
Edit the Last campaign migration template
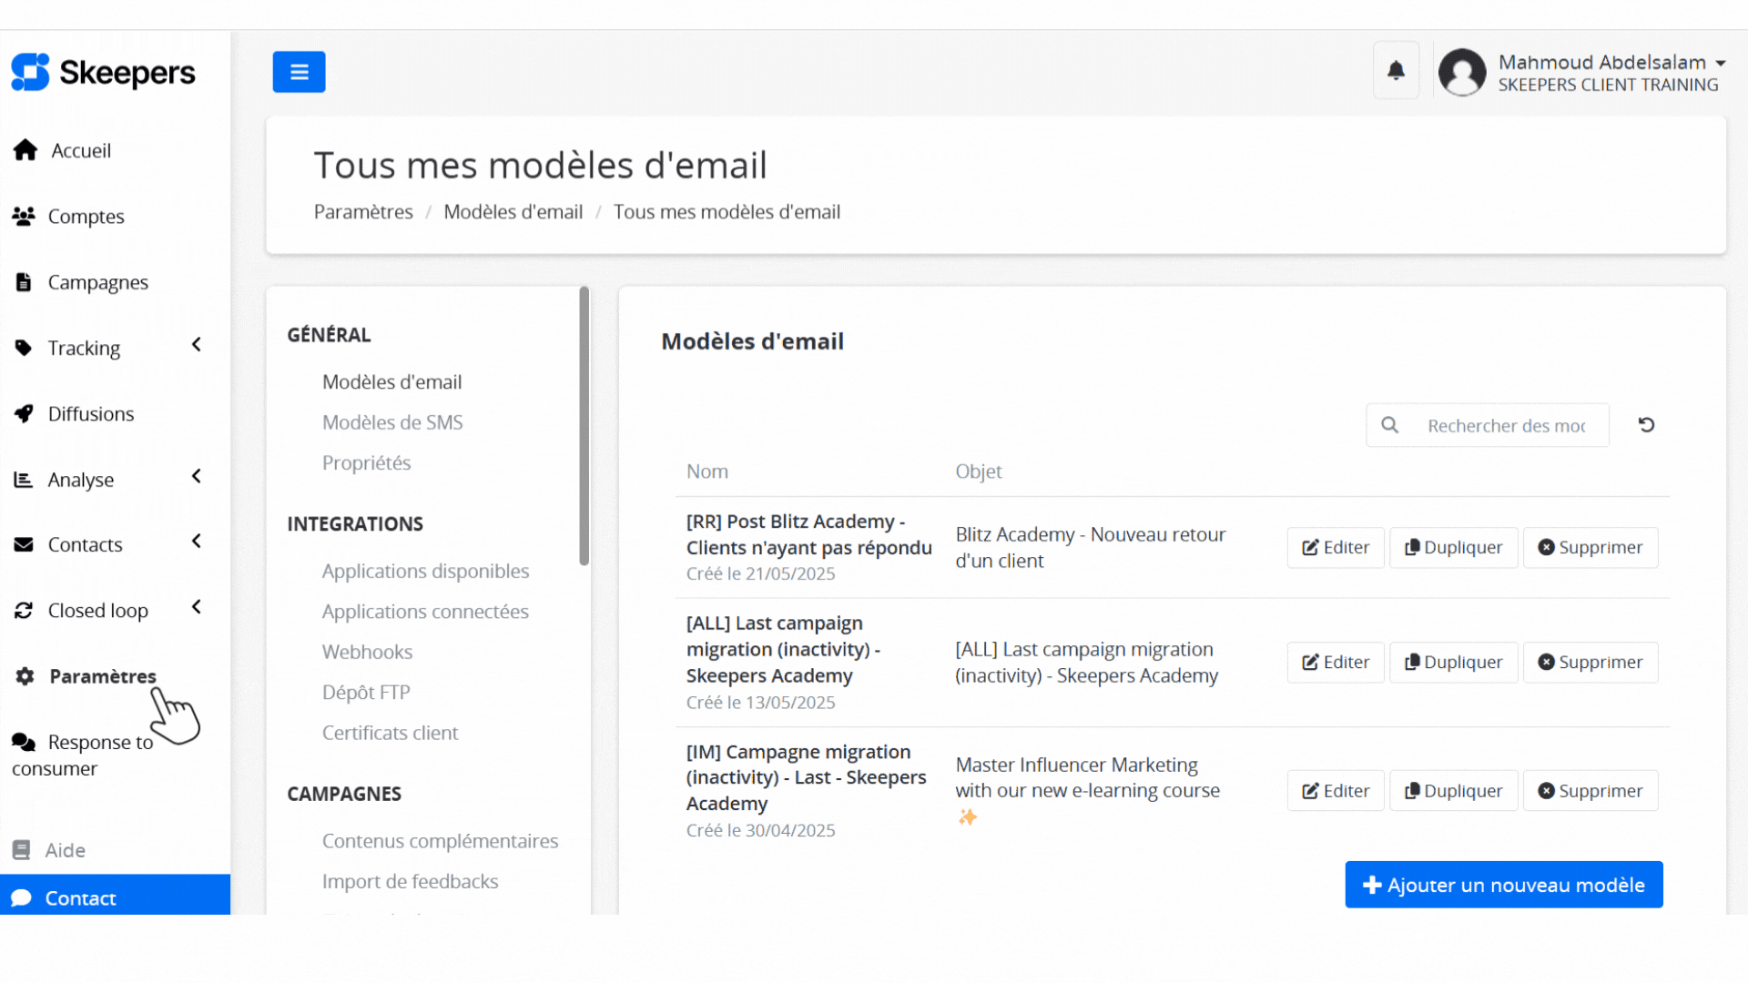[x=1335, y=662]
